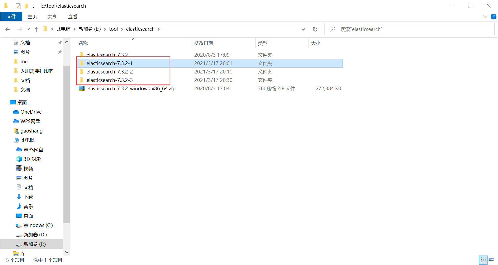
Task: Select the elasticsearch-7.3.2-1 folder
Action: point(209,63)
